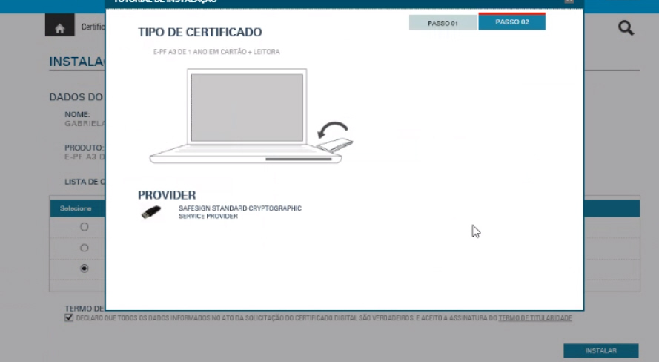Click the Tipo de Certificado heading
The width and height of the screenshot is (659, 362).
pos(199,33)
